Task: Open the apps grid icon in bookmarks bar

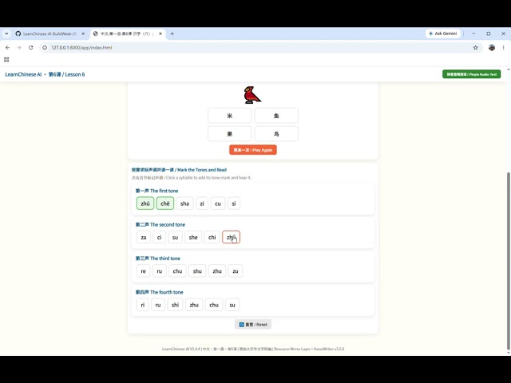Action: click(6, 60)
